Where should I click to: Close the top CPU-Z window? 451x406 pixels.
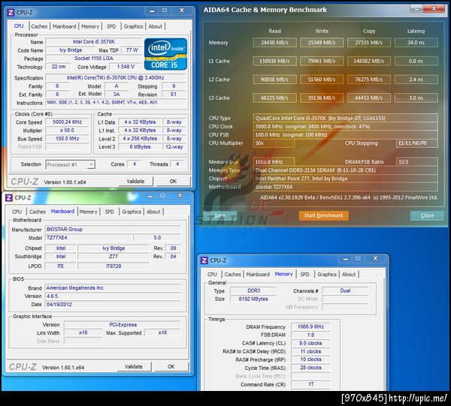click(182, 11)
